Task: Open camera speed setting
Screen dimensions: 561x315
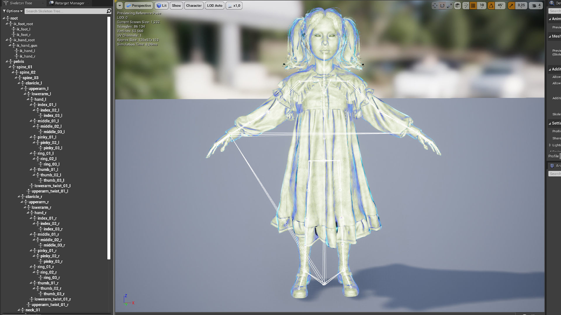Action: point(536,6)
